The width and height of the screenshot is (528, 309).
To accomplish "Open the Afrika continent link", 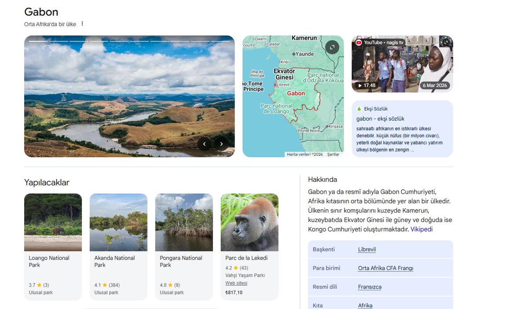I will 365,305.
